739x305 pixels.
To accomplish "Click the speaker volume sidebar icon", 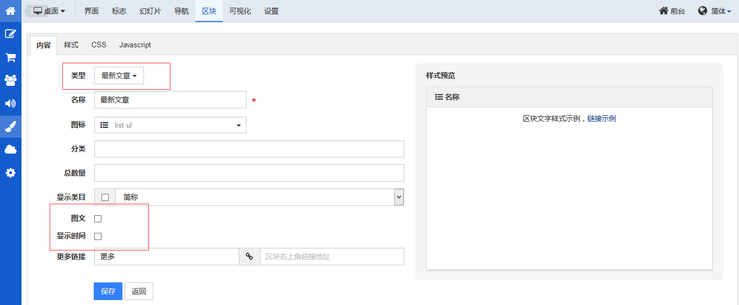I will click(10, 104).
